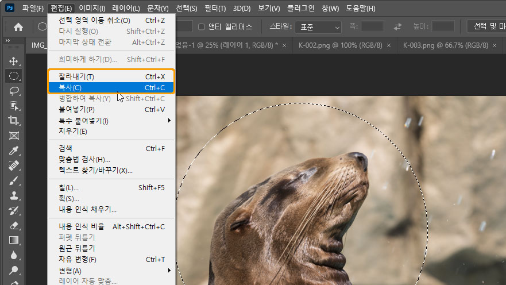Toggle the 앤티 앨리어스 checkbox
The height and width of the screenshot is (285, 506).
click(202, 27)
